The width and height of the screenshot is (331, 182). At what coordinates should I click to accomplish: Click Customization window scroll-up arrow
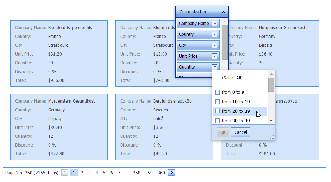point(224,21)
